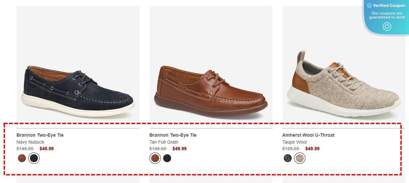Pick the taupe swatch for Amherst Wool
This screenshot has width=409, height=183.
pos(300,158)
